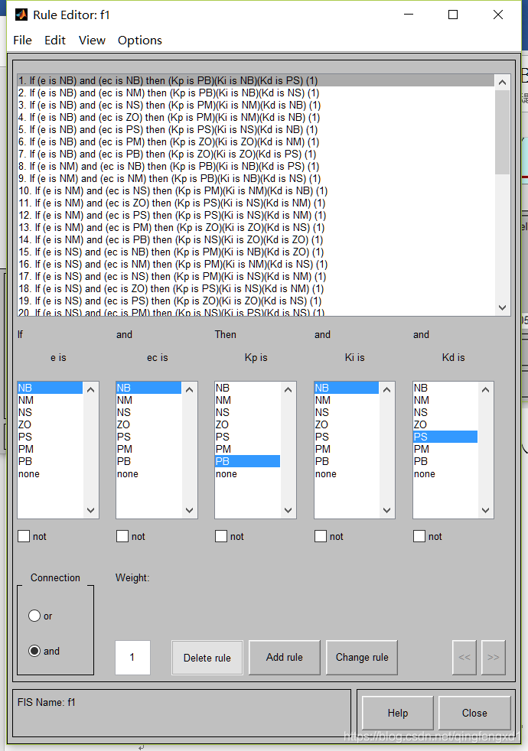Click the MATLAB logo icon in title bar
The height and width of the screenshot is (751, 528).
point(21,15)
